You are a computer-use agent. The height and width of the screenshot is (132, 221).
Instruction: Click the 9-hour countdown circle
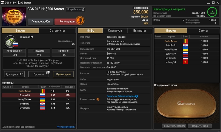coord(212,12)
